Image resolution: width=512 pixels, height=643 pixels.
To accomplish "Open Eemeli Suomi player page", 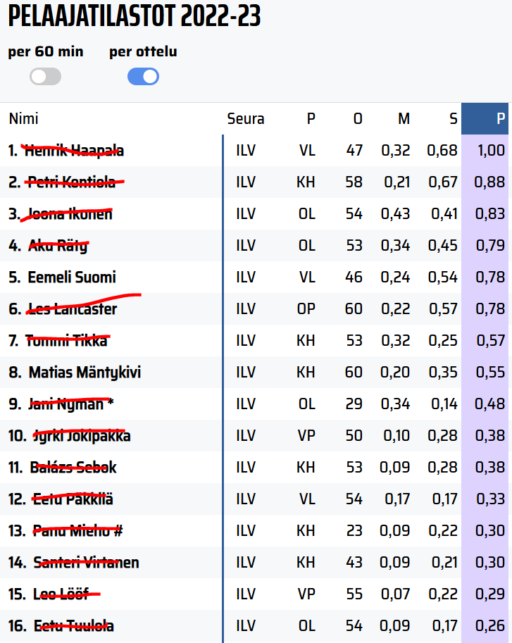I will point(72,277).
